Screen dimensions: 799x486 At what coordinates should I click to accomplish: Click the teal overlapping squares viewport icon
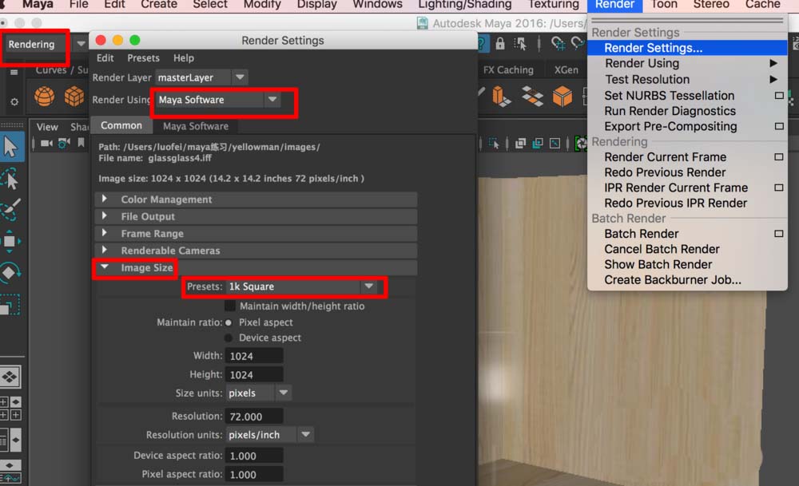[x=538, y=144]
